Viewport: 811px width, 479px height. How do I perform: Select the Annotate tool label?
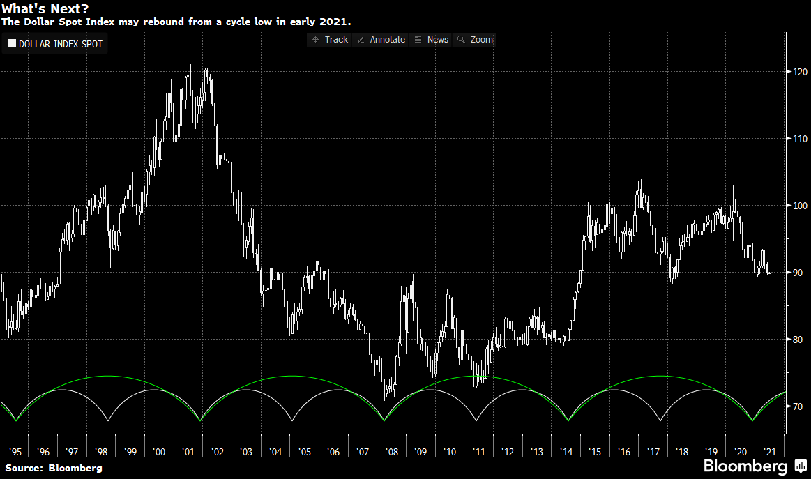pos(388,39)
